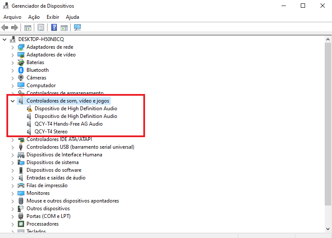Click the QCY-T4 Stereo speaker icon
This screenshot has width=332, height=238.
tap(29, 132)
